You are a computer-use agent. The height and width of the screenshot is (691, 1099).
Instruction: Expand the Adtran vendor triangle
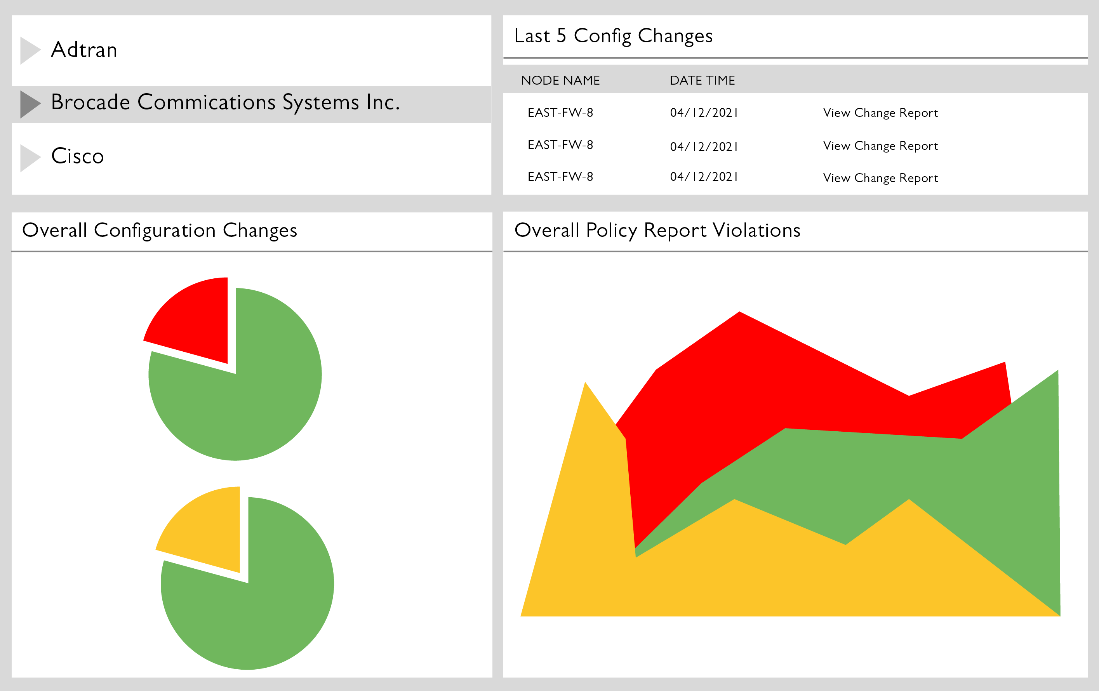[30, 50]
